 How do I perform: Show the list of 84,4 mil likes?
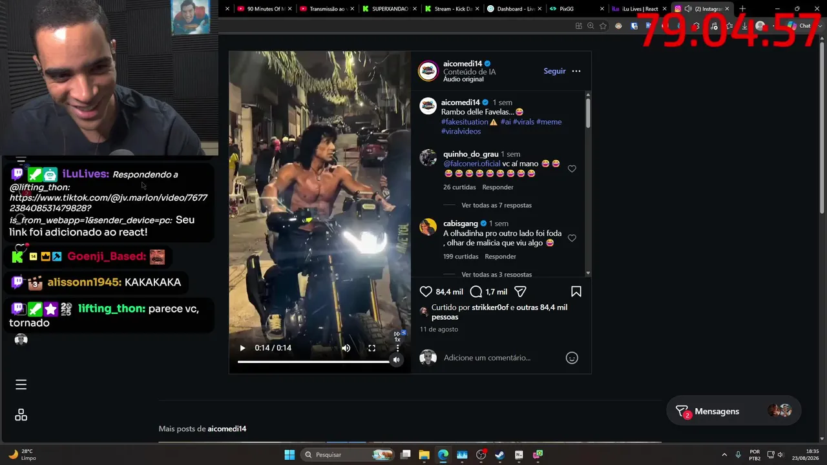click(449, 292)
